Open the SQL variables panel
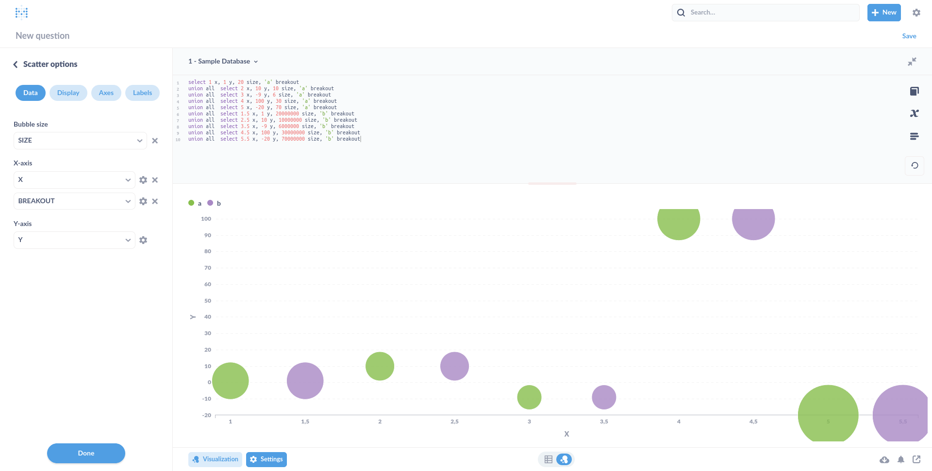Image resolution: width=932 pixels, height=471 pixels. 915,114
